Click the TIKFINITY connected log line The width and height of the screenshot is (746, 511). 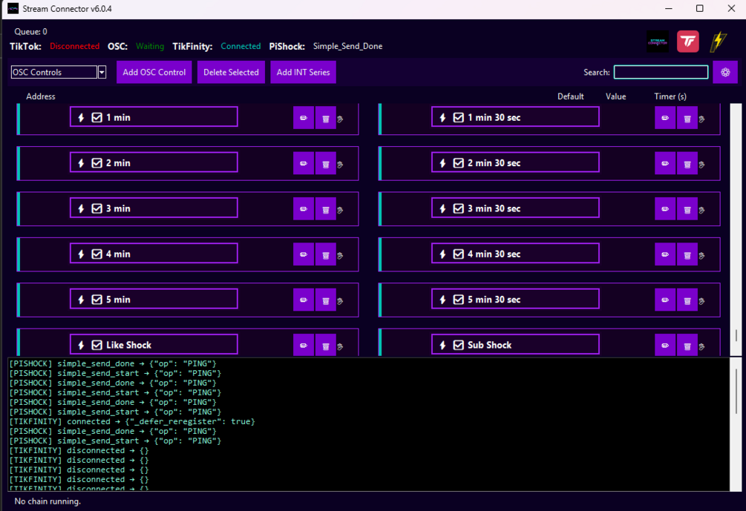(x=132, y=422)
